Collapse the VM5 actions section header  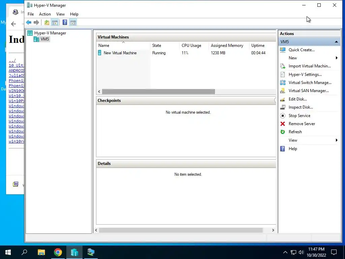pos(336,41)
